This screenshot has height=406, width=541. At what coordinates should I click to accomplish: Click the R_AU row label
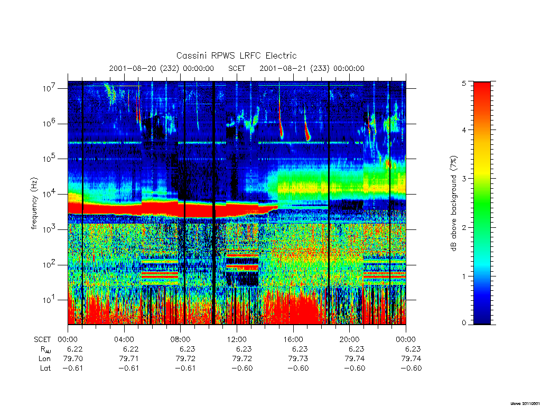pos(45,349)
